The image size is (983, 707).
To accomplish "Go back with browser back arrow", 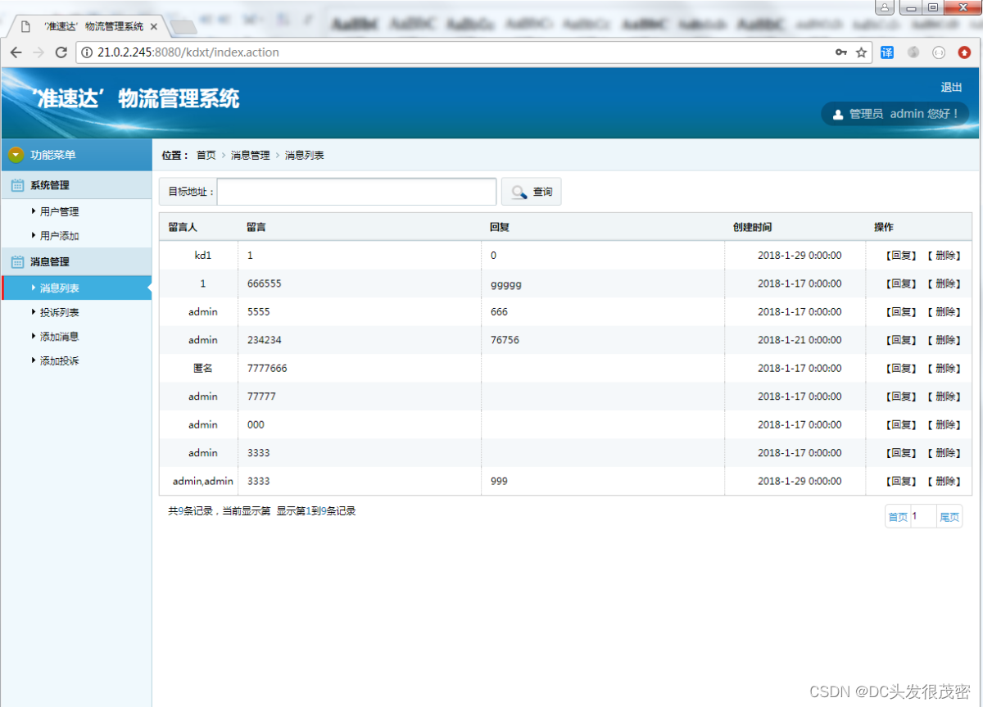I will pos(16,52).
